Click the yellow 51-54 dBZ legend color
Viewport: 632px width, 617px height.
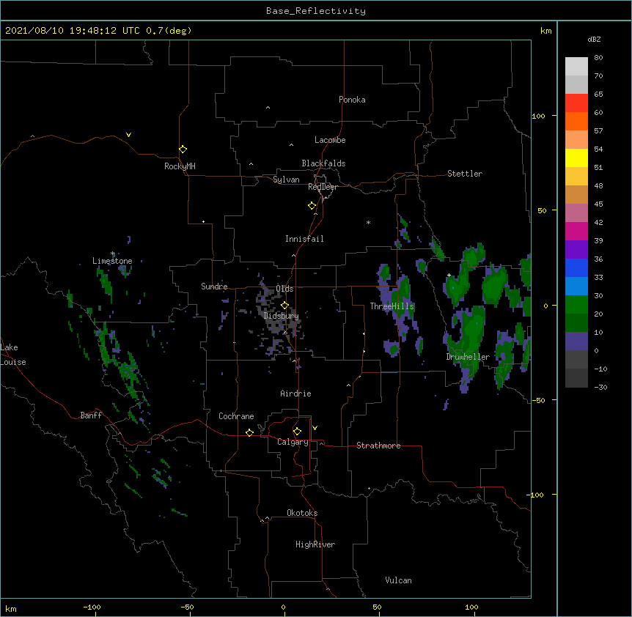click(x=576, y=158)
